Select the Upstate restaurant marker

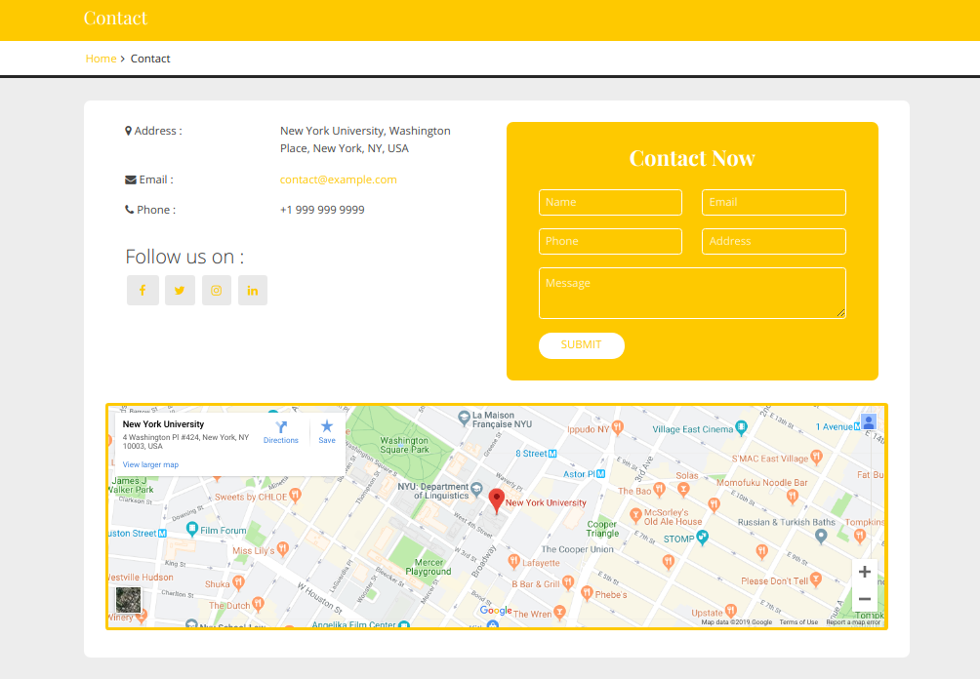pyautogui.click(x=731, y=611)
